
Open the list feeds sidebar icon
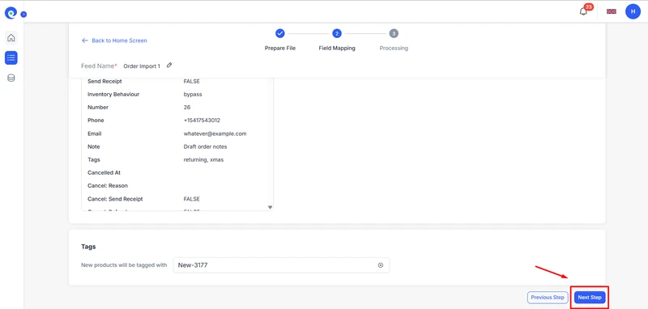click(x=11, y=57)
